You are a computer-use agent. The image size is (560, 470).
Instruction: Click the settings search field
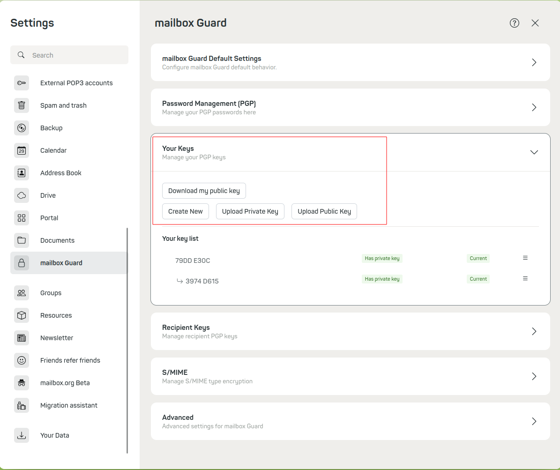tap(69, 55)
